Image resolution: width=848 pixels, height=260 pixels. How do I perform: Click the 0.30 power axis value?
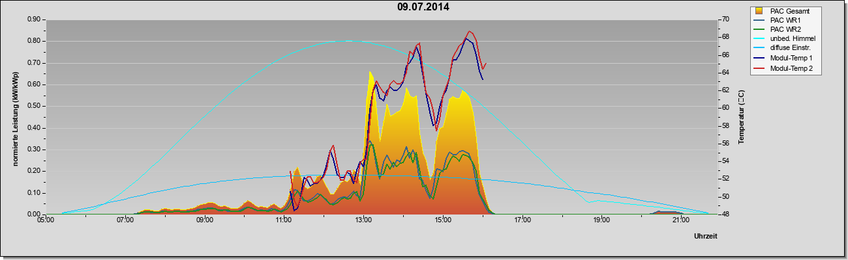coord(34,149)
